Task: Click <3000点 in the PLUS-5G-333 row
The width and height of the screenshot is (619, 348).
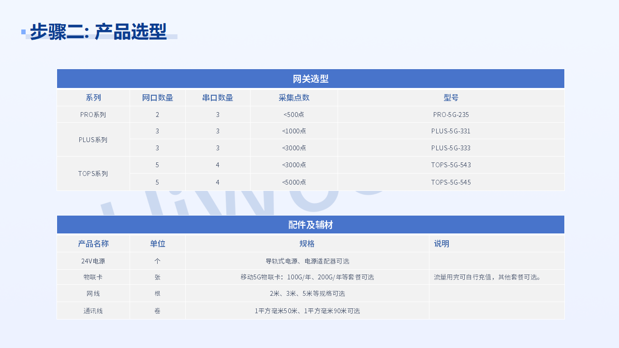Action: 294,148
